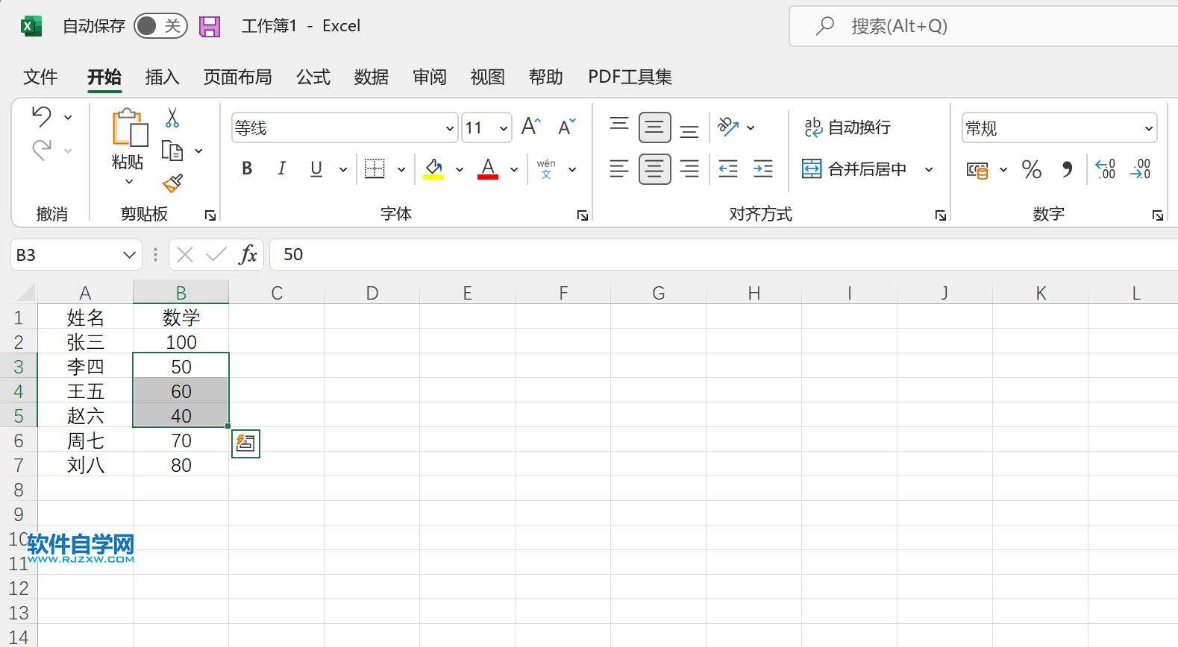Open the PDF工具集 tab
The width and height of the screenshot is (1178, 647).
[x=630, y=77]
